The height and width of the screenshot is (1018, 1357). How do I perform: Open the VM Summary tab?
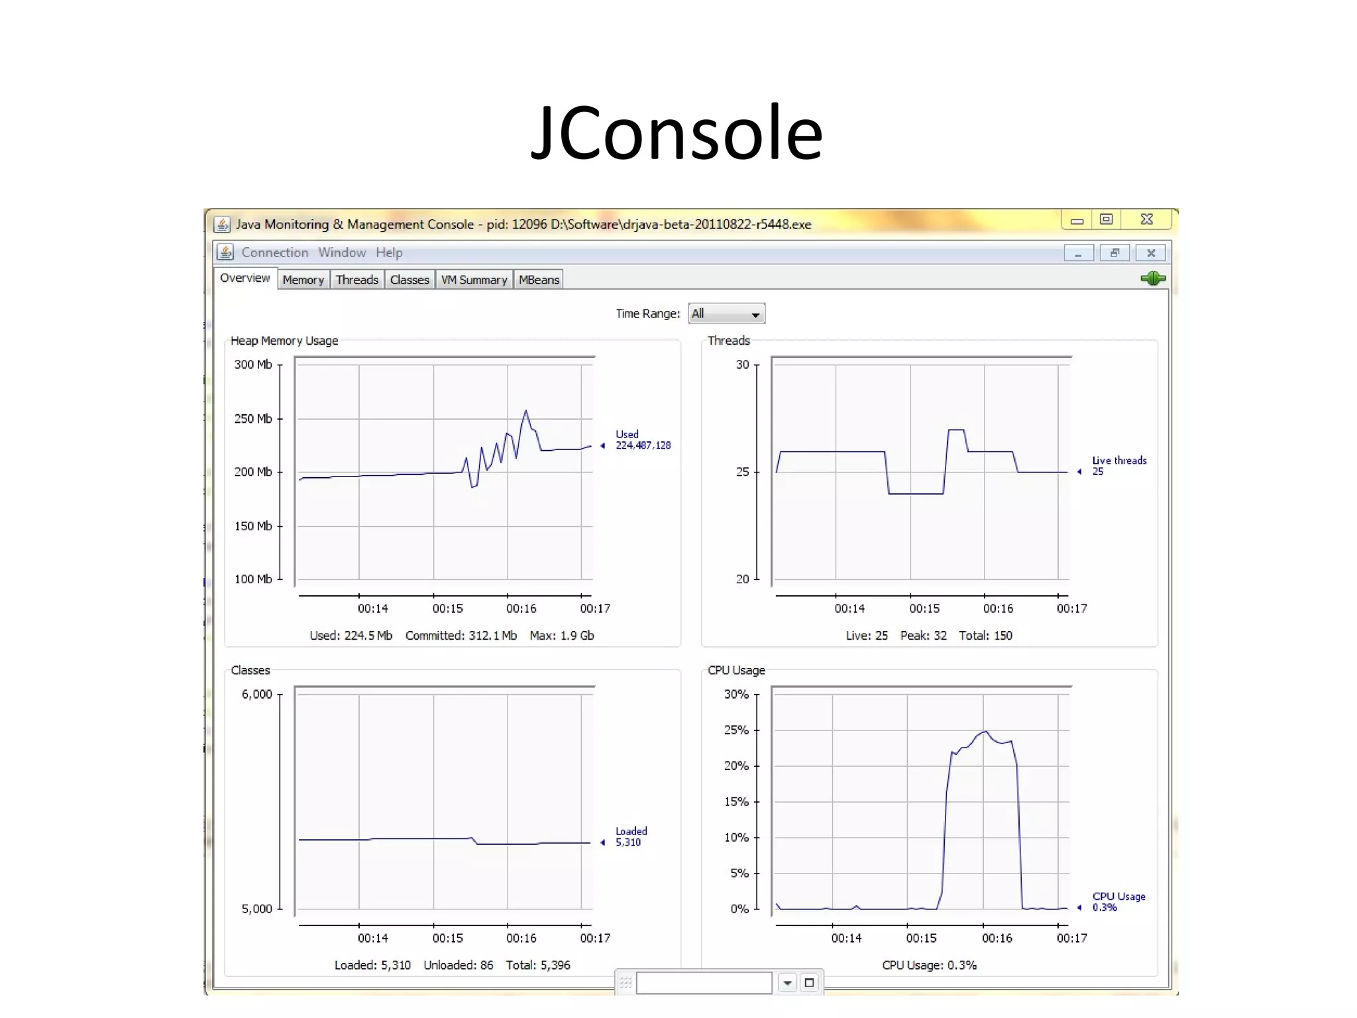pyautogui.click(x=474, y=280)
